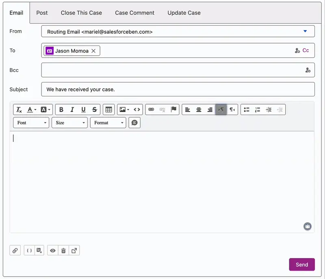This screenshot has height=279, width=325.
Task: Send the email
Action: [301, 264]
